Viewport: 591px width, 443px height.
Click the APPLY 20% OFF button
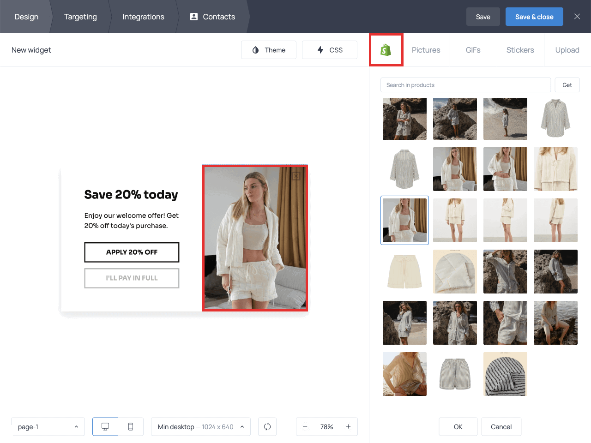pos(132,252)
